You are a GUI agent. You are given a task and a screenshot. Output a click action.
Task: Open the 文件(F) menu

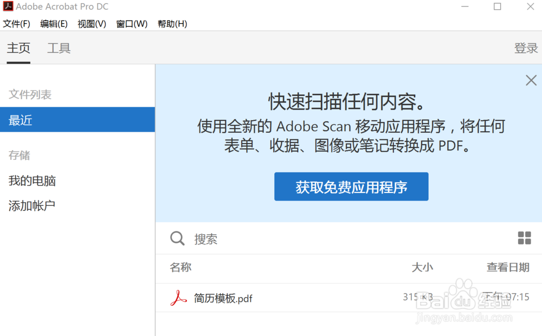click(x=17, y=23)
